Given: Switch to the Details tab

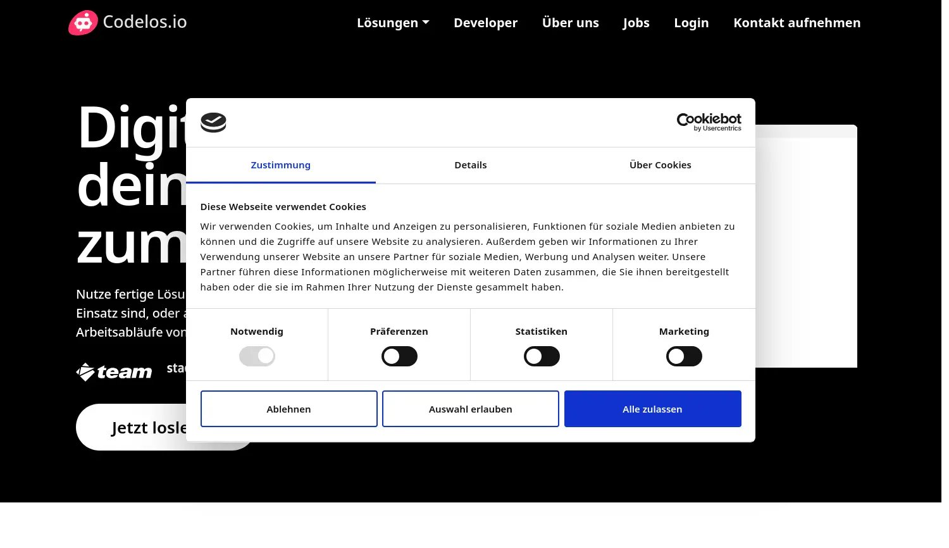Looking at the screenshot, I should 471,165.
